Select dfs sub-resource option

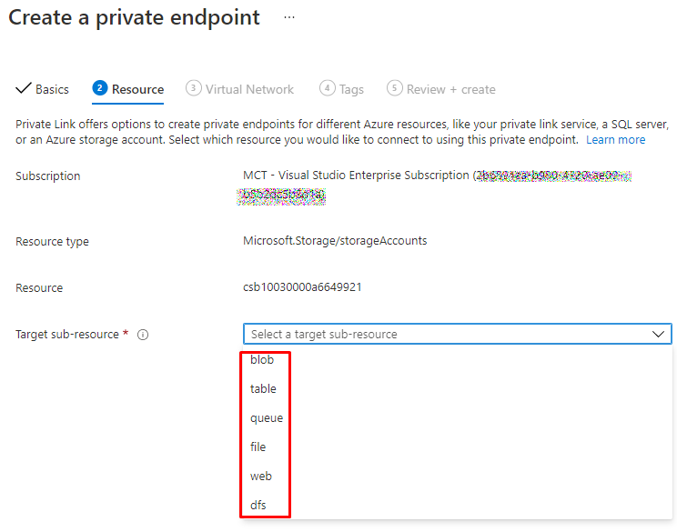[x=258, y=506]
